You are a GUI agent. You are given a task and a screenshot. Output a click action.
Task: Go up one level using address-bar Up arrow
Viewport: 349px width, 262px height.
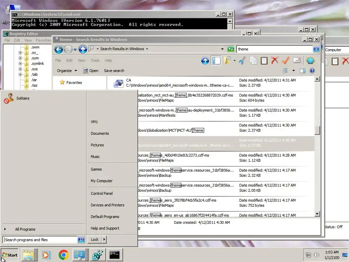tap(83, 49)
